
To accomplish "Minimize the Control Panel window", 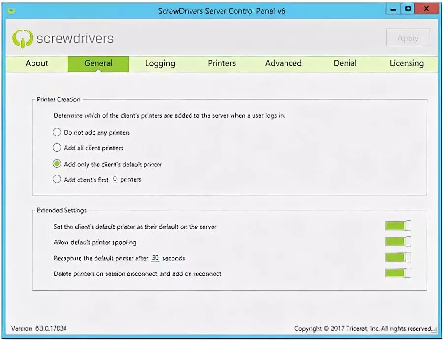I will click(393, 9).
